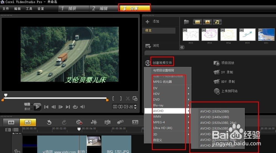Expand the 3D submenu
This screenshot has width=276, height=153.
168,134
